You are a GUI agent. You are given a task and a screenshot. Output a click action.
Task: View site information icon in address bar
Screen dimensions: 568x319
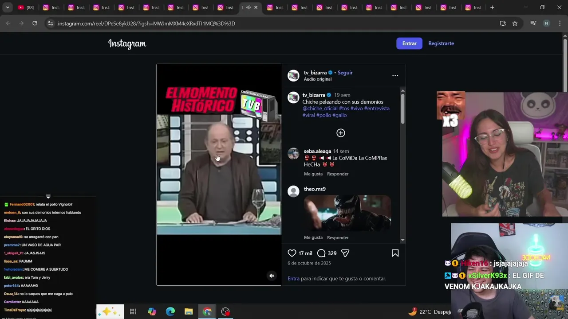[51, 23]
